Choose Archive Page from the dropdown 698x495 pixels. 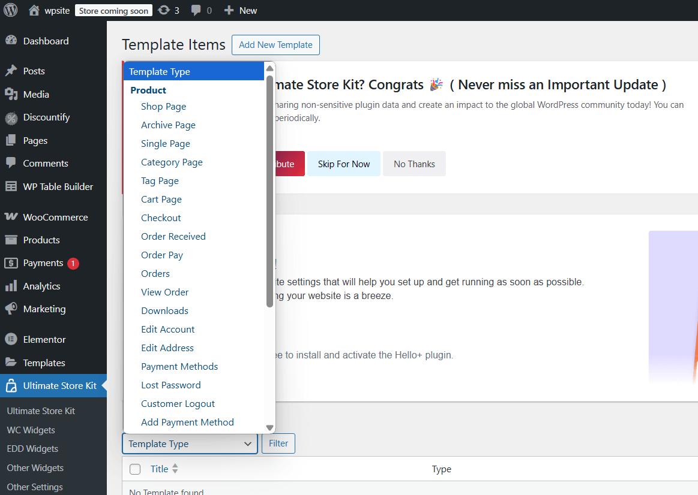tap(168, 125)
